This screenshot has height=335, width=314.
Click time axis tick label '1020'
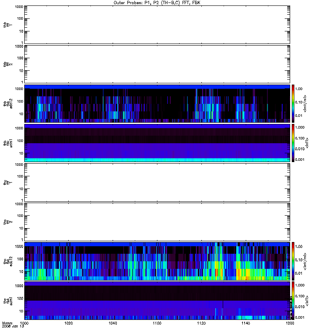tap(68, 323)
